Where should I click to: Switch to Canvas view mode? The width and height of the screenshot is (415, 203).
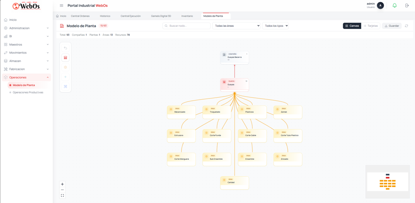(x=352, y=26)
